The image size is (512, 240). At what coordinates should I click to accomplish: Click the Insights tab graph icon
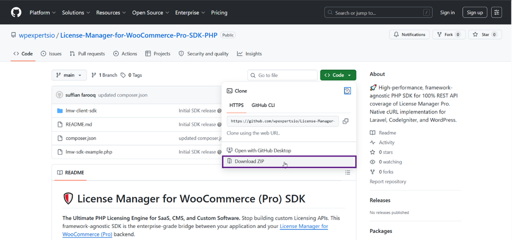[239, 54]
